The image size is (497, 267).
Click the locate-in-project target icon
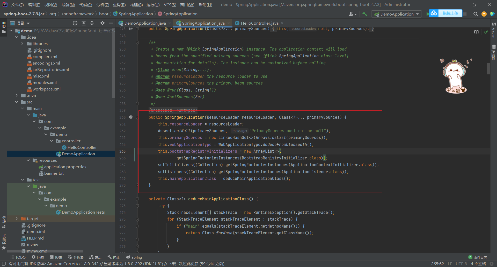pos(75,23)
